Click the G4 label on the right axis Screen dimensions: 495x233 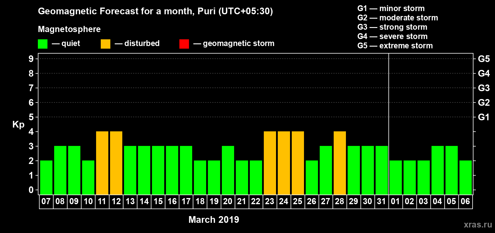point(484,73)
